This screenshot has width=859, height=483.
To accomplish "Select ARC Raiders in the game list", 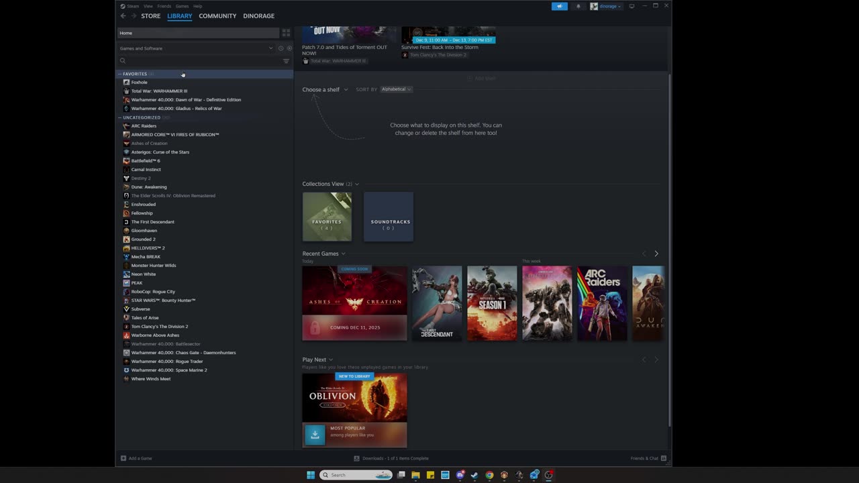I will coord(144,125).
